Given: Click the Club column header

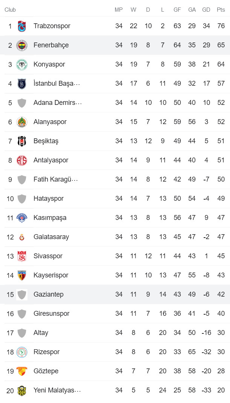Looking at the screenshot, I should pyautogui.click(x=10, y=10).
